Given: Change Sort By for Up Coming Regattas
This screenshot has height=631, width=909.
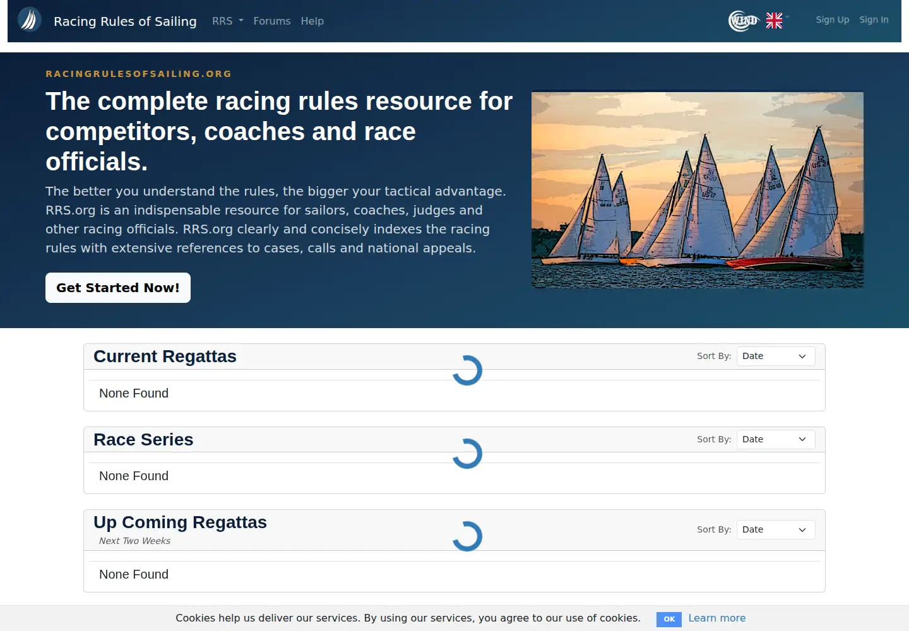Looking at the screenshot, I should click(x=776, y=529).
